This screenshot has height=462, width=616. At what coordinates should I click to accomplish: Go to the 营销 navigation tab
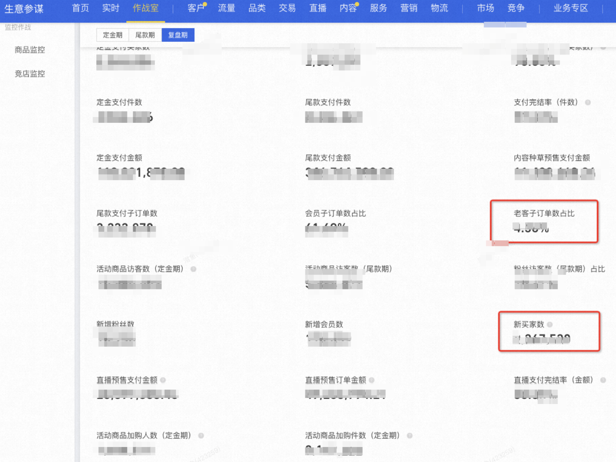pos(409,8)
